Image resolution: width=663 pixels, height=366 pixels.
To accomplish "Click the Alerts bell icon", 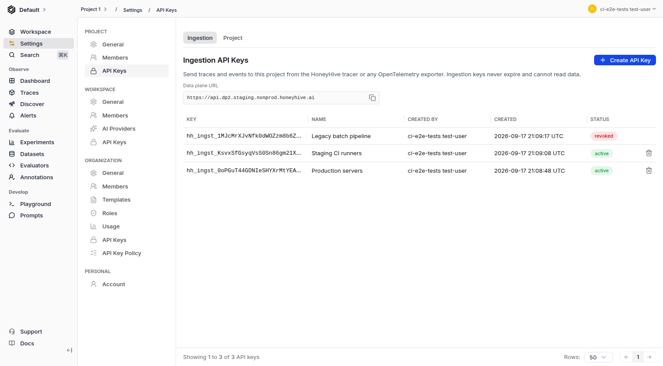I will pos(12,116).
